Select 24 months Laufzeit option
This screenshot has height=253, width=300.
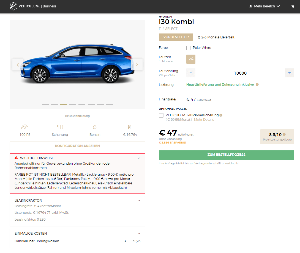tap(191, 59)
